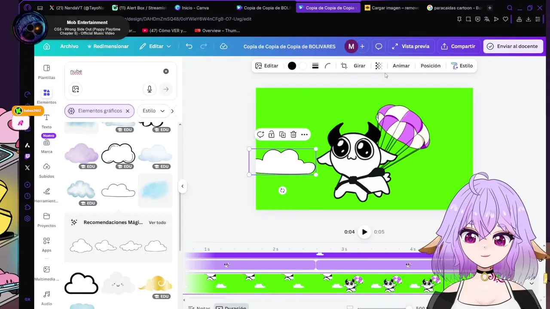Click the Canva home icon
The image size is (550, 309).
(46, 46)
